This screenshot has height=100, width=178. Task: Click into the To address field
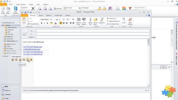(93, 31)
